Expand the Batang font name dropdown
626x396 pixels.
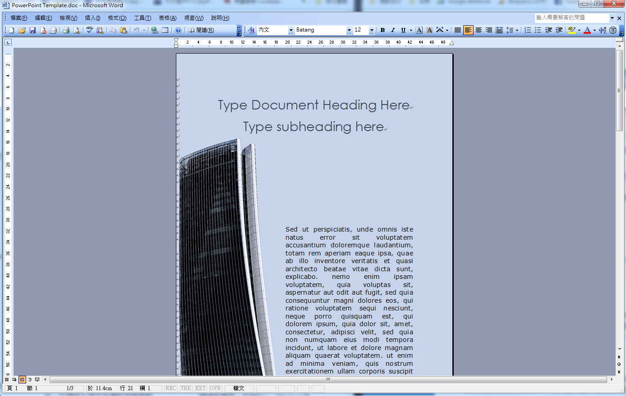[x=349, y=30]
